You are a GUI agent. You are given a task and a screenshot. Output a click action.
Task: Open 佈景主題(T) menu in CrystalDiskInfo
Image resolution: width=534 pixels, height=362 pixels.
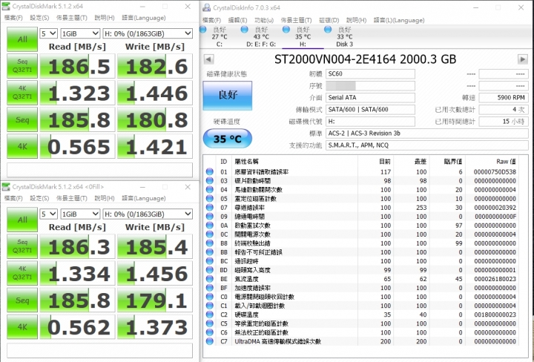[296, 20]
